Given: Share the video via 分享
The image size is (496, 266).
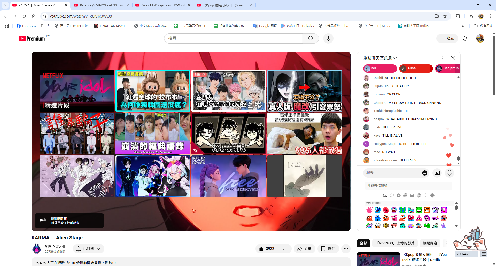Looking at the screenshot, I should point(304,249).
